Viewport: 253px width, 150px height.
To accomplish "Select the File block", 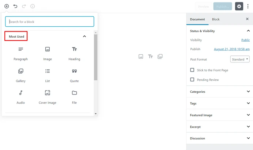I will 74,97.
